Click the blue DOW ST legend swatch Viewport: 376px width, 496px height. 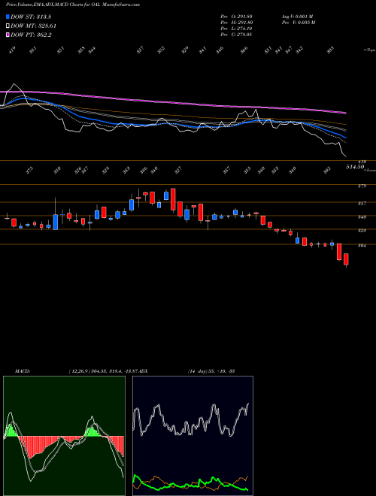tap(8, 17)
